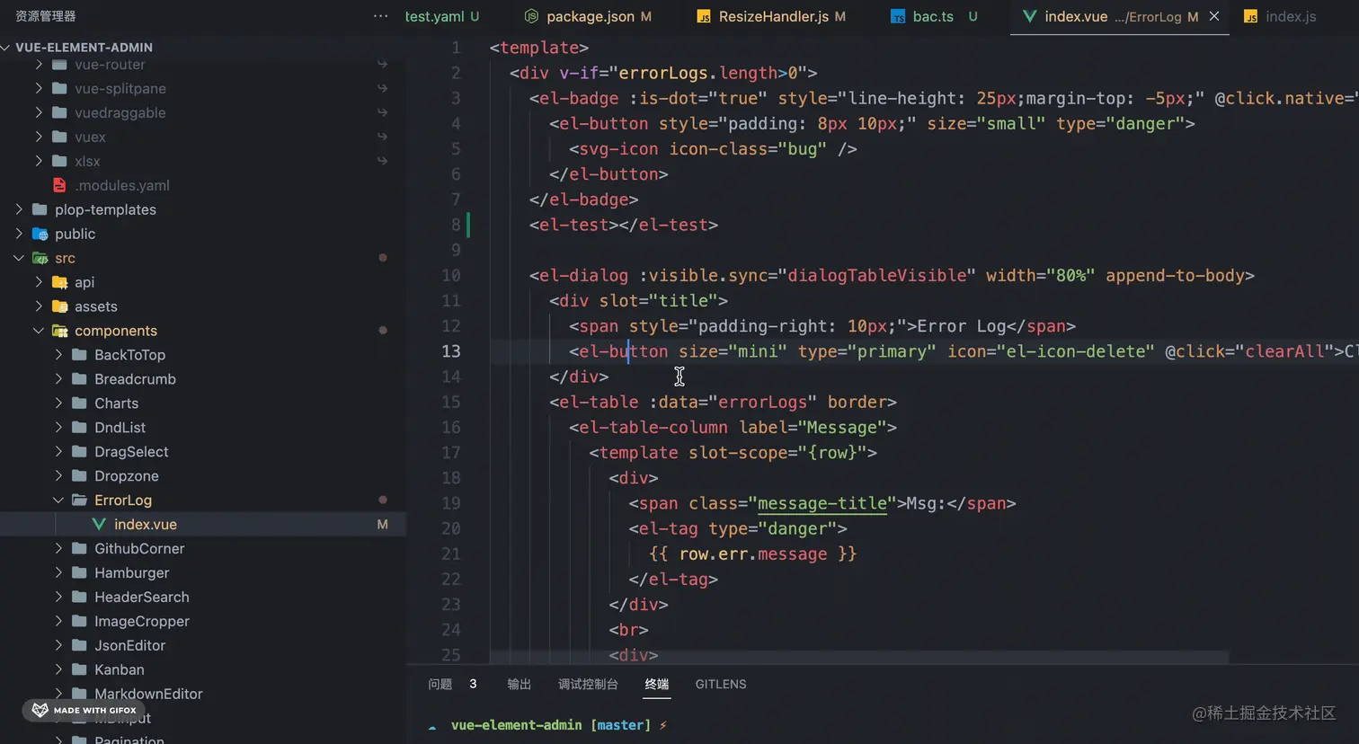The height and width of the screenshot is (744, 1359).
Task: Click the symlink arrow on the vuex row
Action: 382,137
